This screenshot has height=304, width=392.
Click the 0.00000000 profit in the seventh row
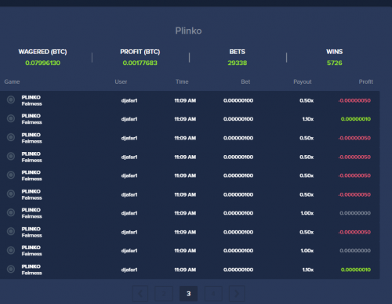355,213
